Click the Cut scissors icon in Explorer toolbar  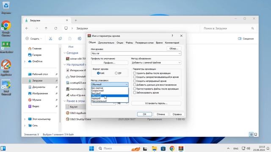(x=50, y=38)
